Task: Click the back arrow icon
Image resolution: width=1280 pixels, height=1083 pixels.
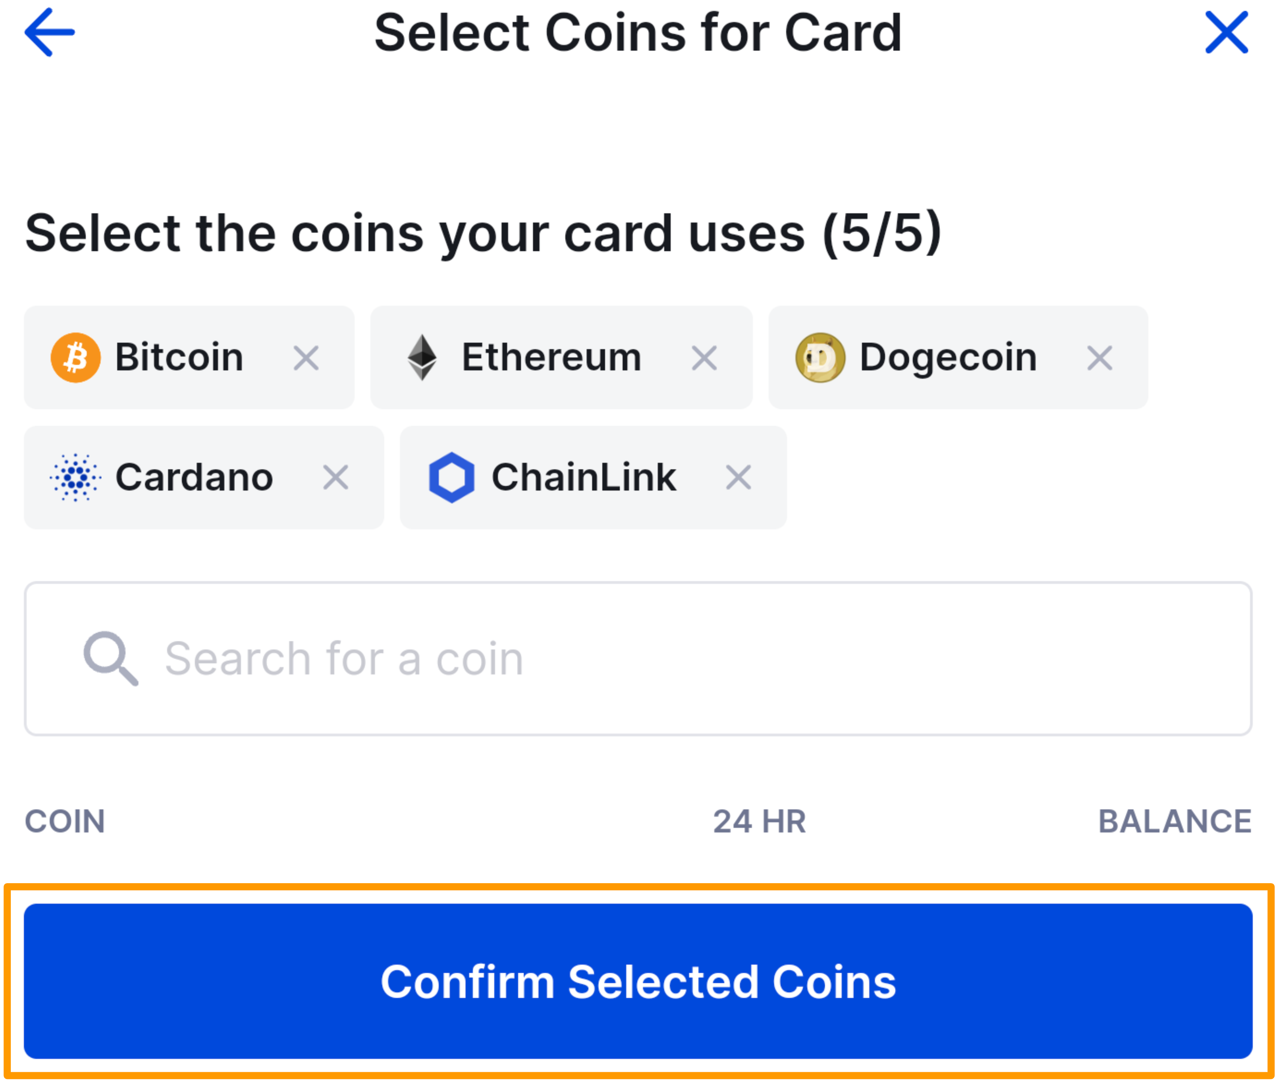Action: coord(49,33)
